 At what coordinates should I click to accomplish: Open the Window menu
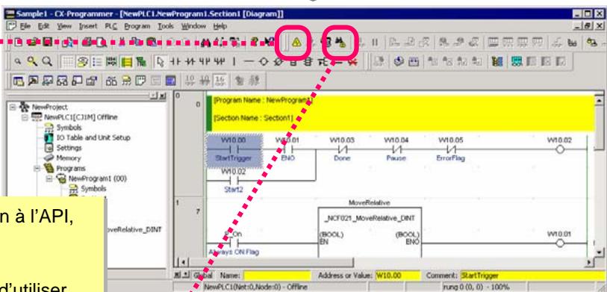click(x=193, y=26)
